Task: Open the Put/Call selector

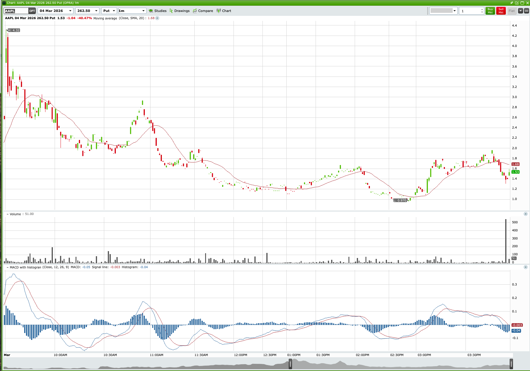Action: (114, 10)
